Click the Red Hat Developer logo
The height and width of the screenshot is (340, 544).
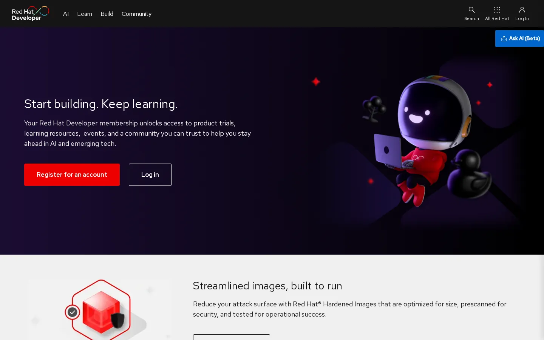(31, 14)
